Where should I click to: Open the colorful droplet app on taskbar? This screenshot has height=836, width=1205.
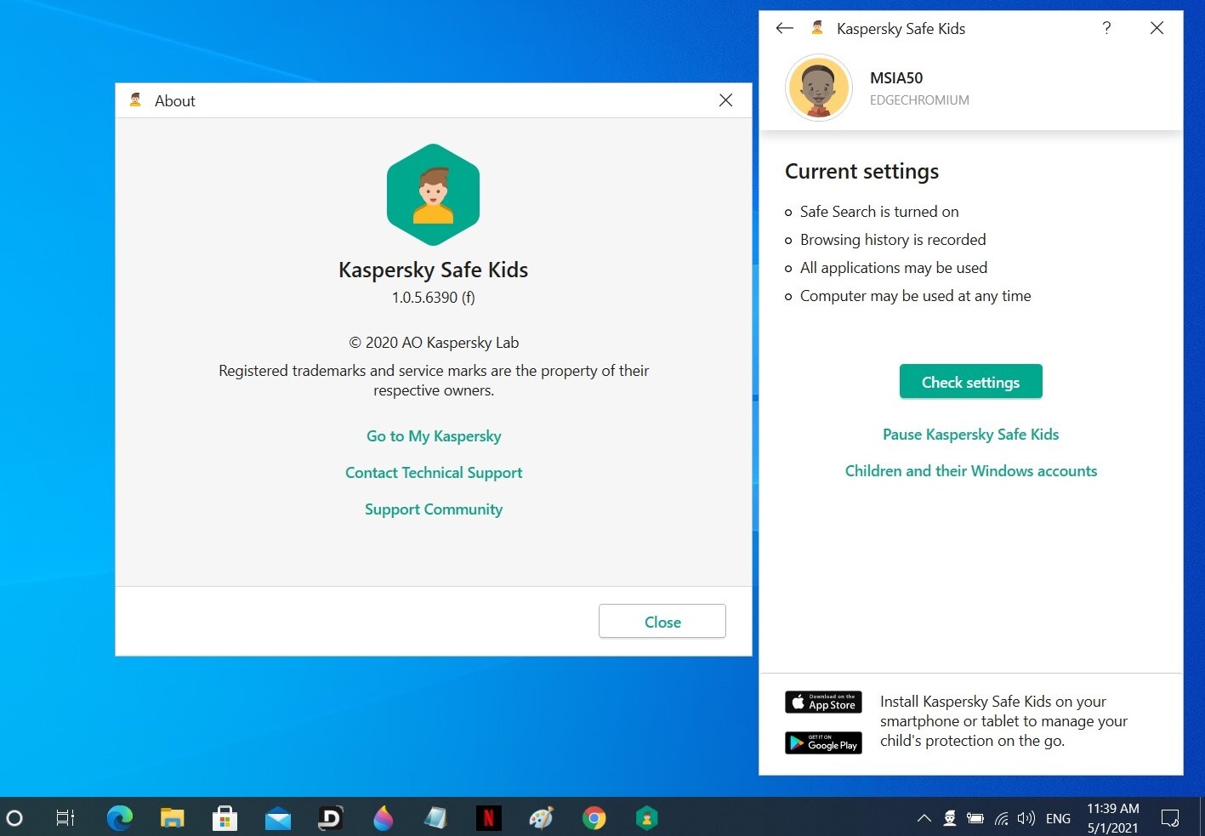384,818
